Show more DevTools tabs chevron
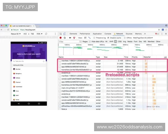Image resolution: width=168 pixels, height=134 pixels. [x=145, y=34]
